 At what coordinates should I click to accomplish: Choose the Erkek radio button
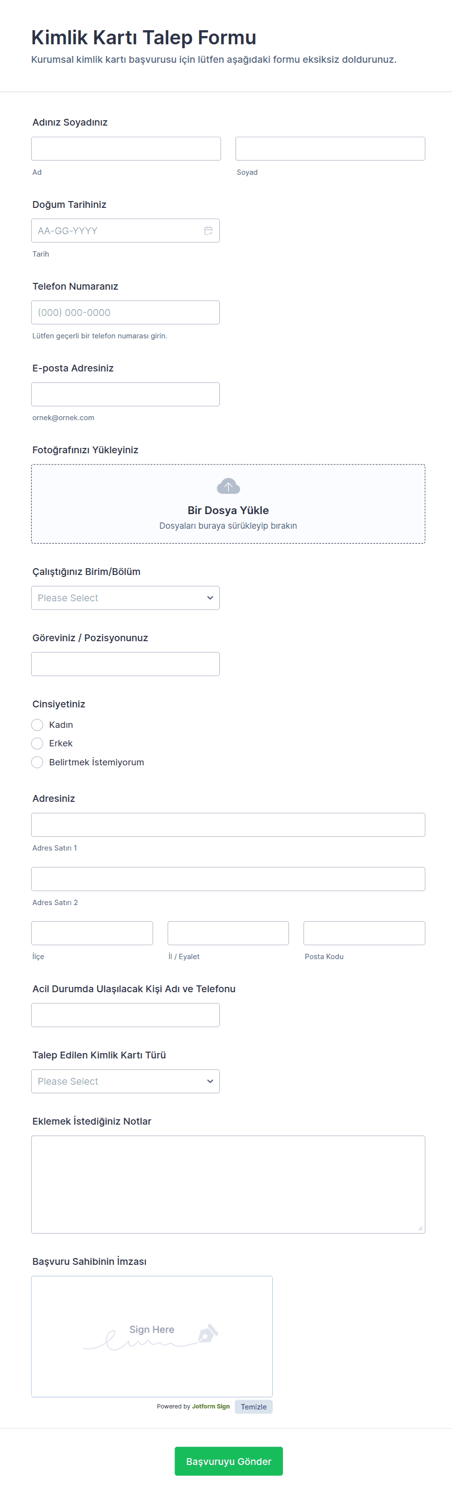coord(37,743)
